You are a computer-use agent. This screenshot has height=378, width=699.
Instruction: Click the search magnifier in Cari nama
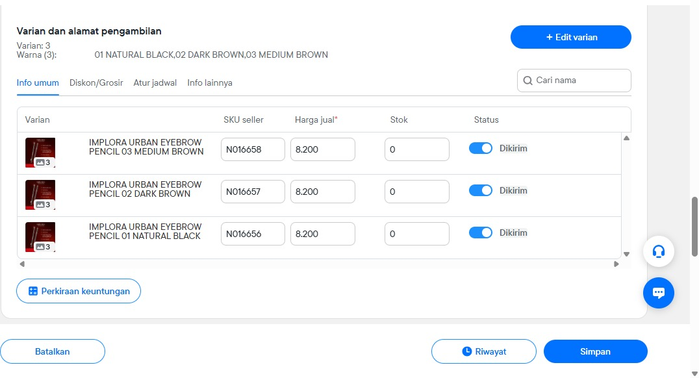pyautogui.click(x=527, y=81)
